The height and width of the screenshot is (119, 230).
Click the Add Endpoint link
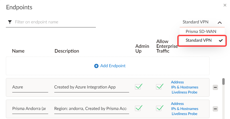[113, 66]
